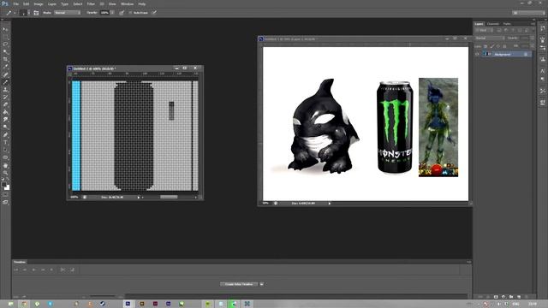Open top icon in collapsed panel dock
Image resolution: width=548 pixels, height=308 pixels.
[543, 29]
